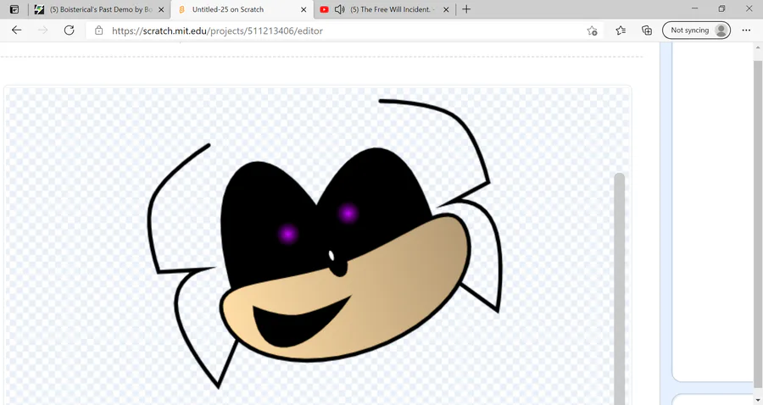Select the Untitled-25 on Scratch tab
763x405 pixels.
(242, 9)
